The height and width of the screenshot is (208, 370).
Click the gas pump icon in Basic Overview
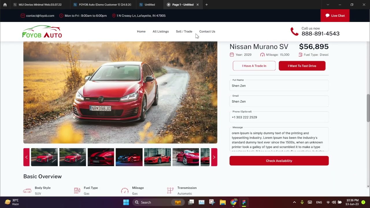pos(77,191)
